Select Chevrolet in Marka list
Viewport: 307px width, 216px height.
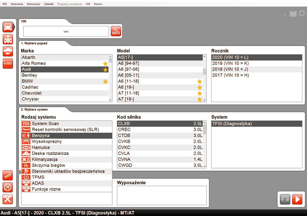pyautogui.click(x=65, y=93)
